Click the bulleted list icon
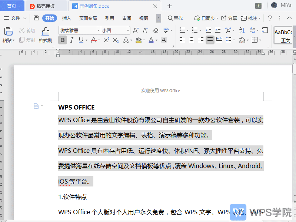The image size is (296, 222). (x=182, y=30)
